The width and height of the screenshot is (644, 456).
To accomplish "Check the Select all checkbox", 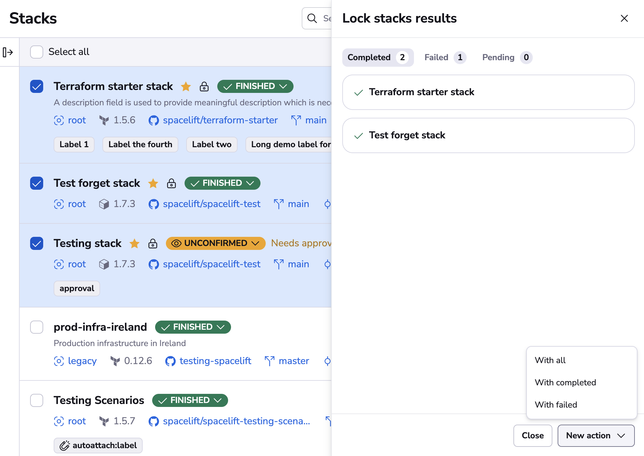I will [37, 52].
